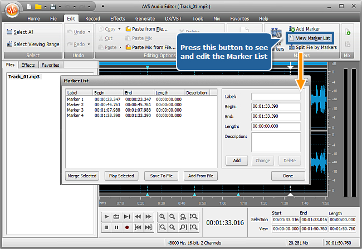Click the Zoom In magnifier icon
Image resolution: width=362 pixels, height=249 pixels.
click(162, 217)
